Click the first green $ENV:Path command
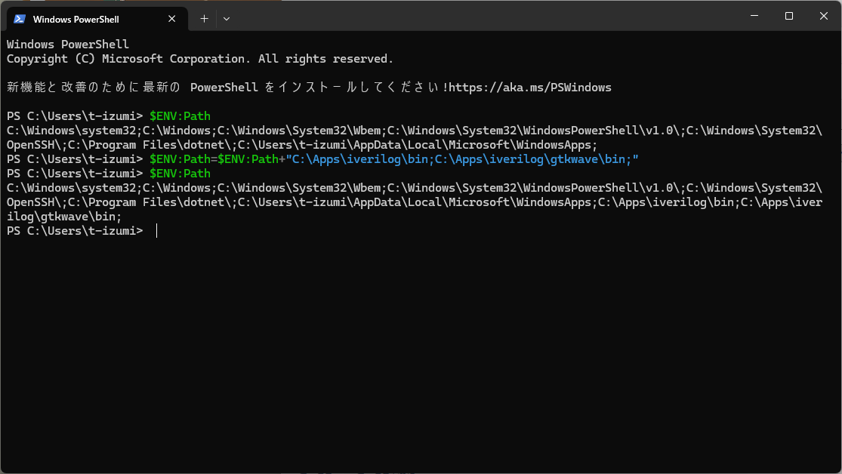842x474 pixels. (180, 116)
